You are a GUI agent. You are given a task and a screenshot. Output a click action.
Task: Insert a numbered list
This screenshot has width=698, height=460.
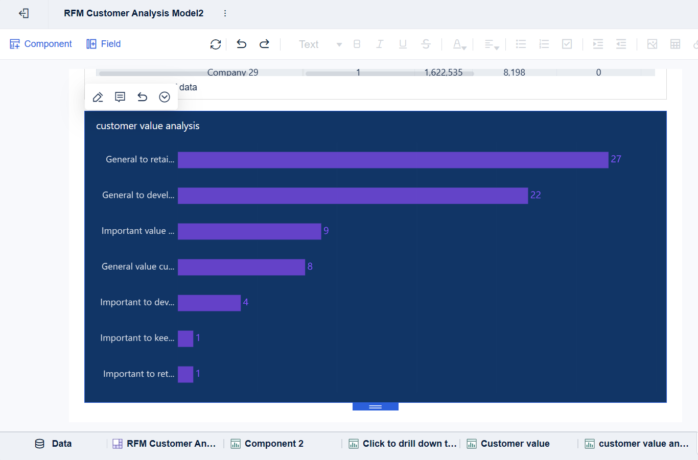pyautogui.click(x=544, y=44)
